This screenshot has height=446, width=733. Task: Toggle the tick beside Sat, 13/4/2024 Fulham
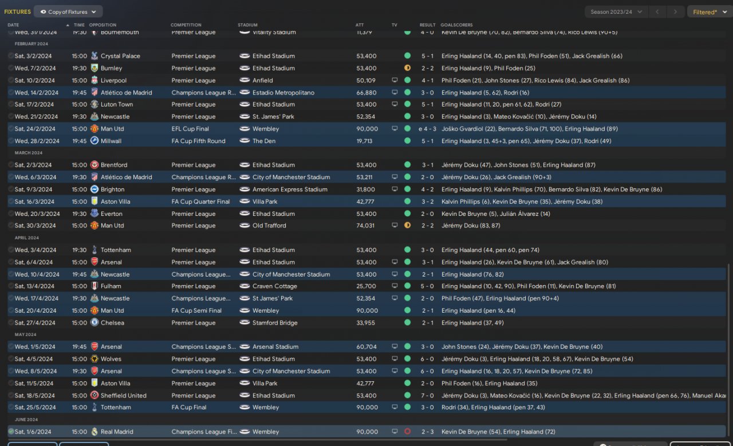coord(11,286)
